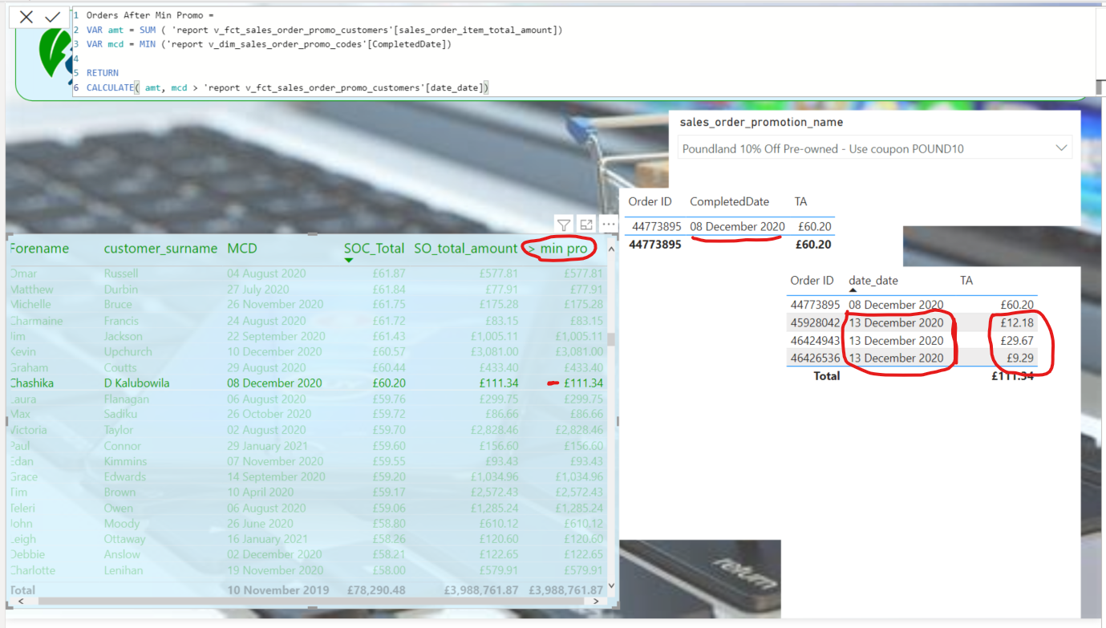This screenshot has height=628, width=1106.
Task: Select the '£78,290.48' SOC_Total total cell
Action: (x=376, y=590)
